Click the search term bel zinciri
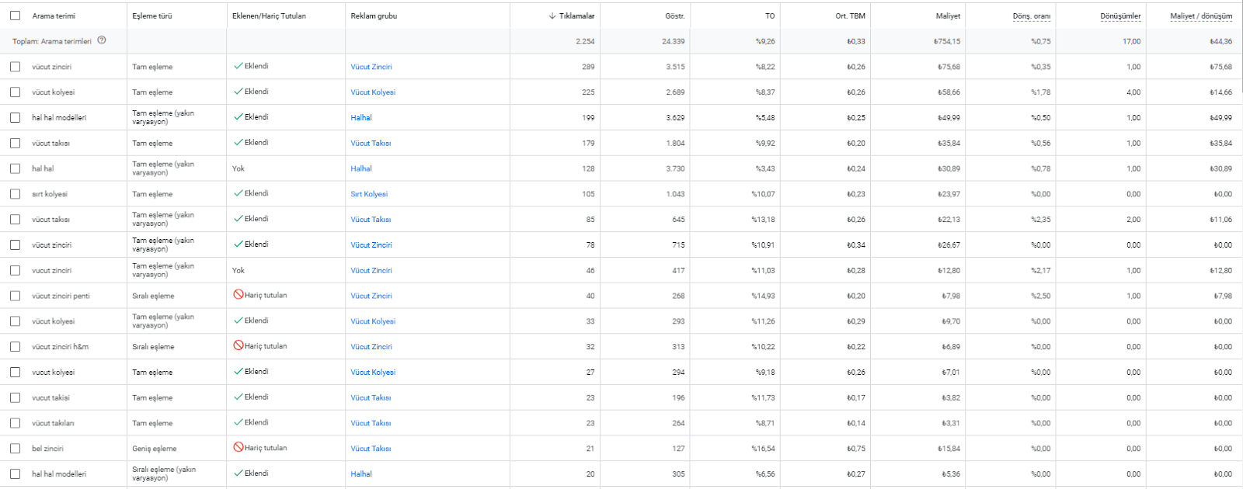The image size is (1243, 489). click(47, 449)
